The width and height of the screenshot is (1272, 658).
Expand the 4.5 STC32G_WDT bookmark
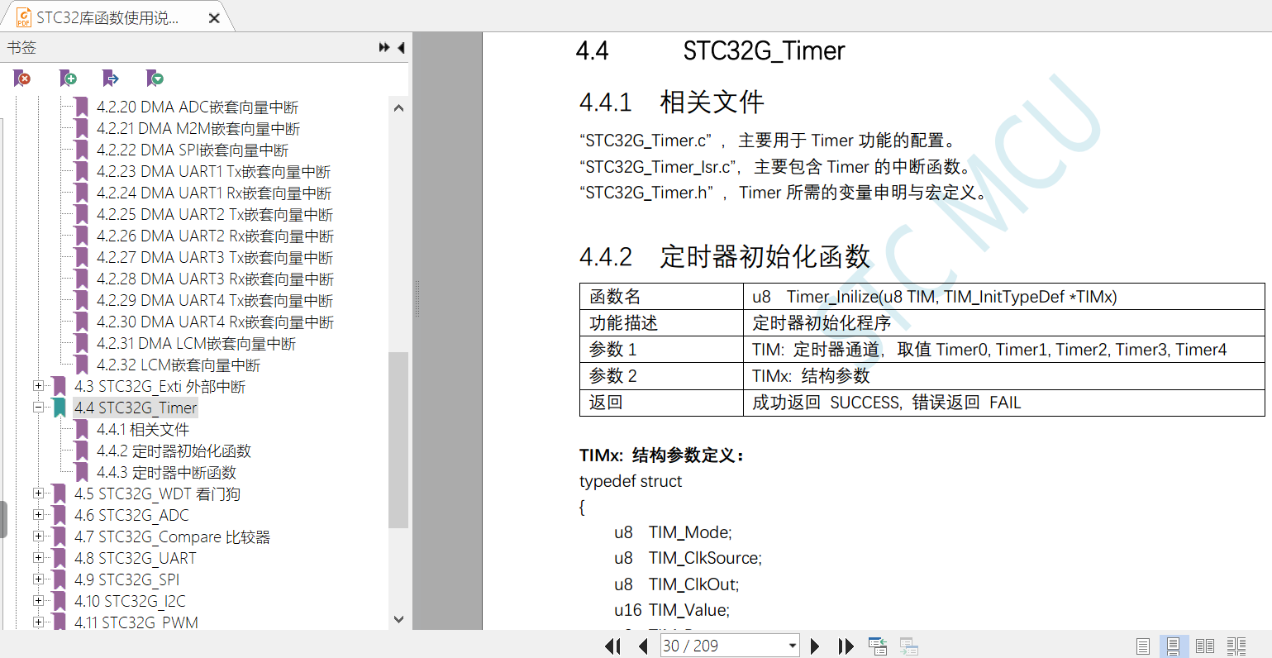pos(38,493)
